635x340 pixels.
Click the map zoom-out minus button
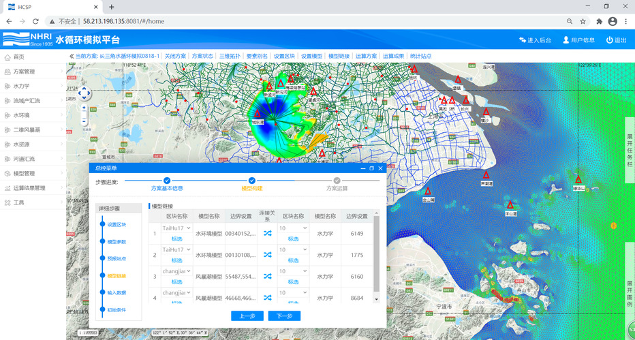(x=84, y=121)
